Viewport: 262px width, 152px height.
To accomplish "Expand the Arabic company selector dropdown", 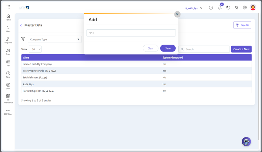I will (x=194, y=8).
